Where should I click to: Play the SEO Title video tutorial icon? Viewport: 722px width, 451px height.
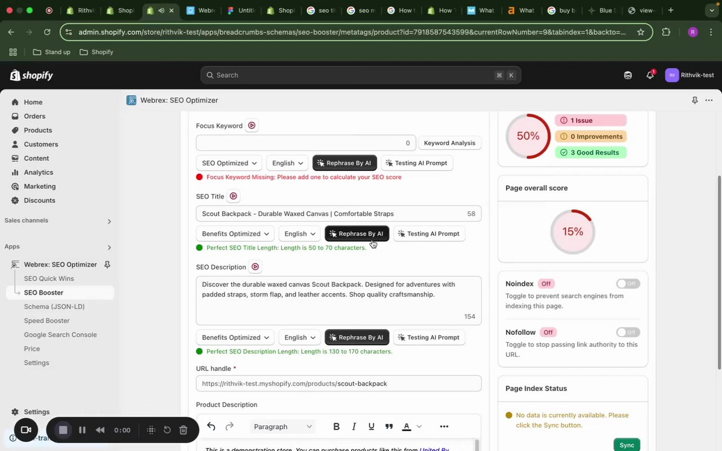click(234, 196)
